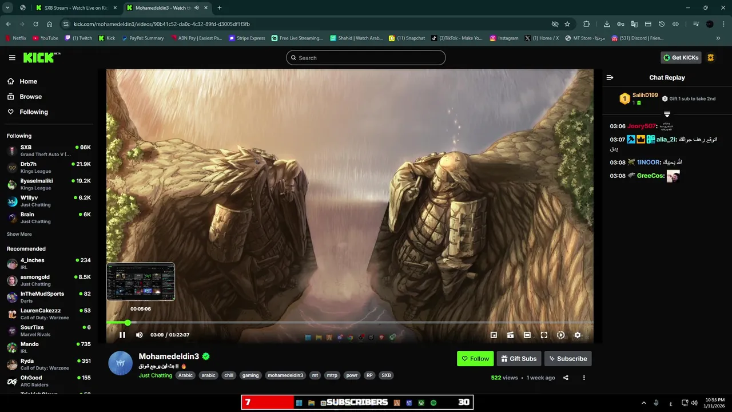
Task: Open browser downloads
Action: 607,24
